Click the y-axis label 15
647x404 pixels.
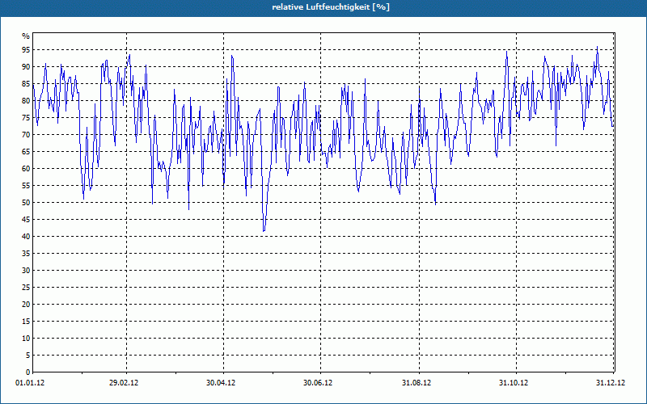pyautogui.click(x=26, y=321)
